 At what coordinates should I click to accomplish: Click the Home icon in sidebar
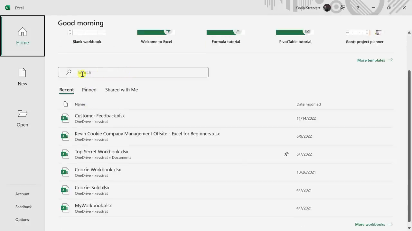pos(22,32)
